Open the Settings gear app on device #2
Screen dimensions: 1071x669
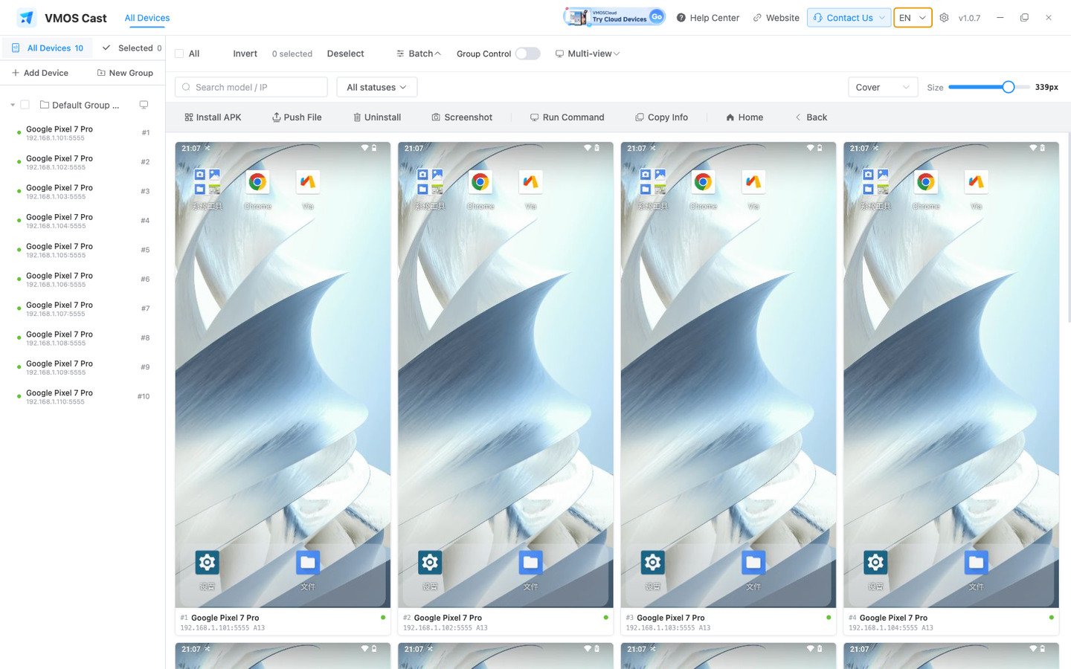[x=430, y=563]
